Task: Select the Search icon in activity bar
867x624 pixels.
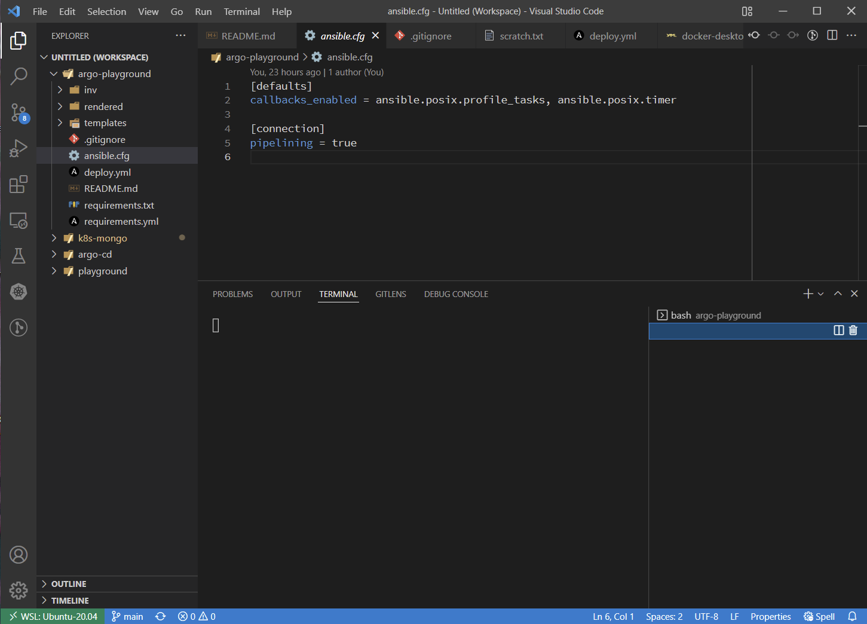Action: [x=19, y=77]
